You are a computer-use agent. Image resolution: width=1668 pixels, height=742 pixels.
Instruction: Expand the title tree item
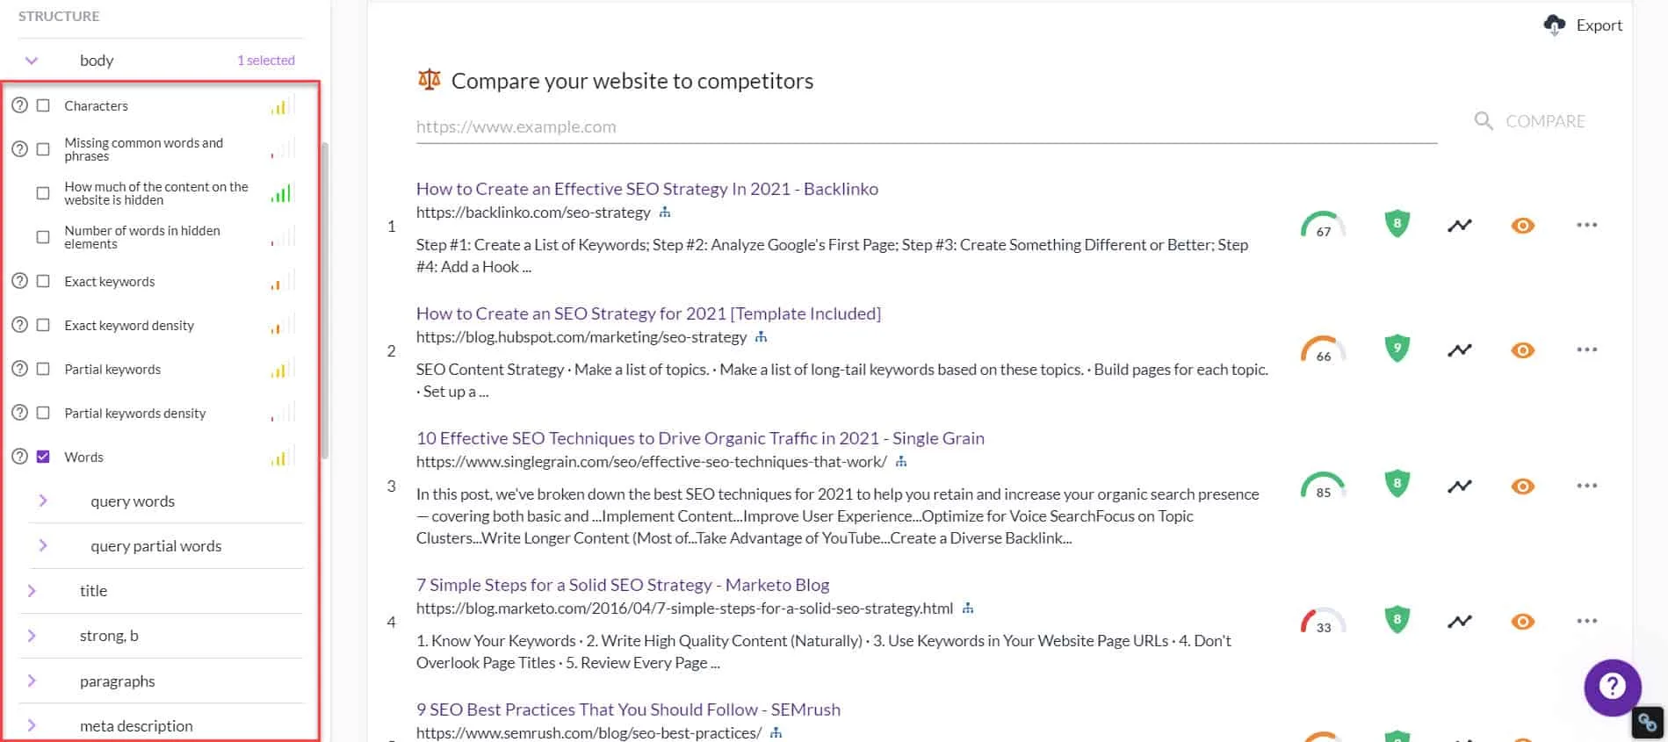tap(32, 590)
